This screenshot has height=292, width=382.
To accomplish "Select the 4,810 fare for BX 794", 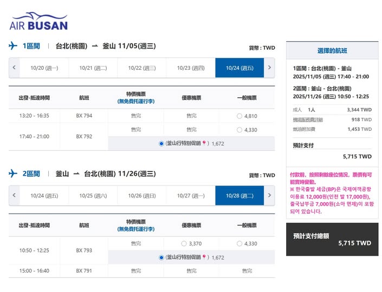I will [x=239, y=116].
